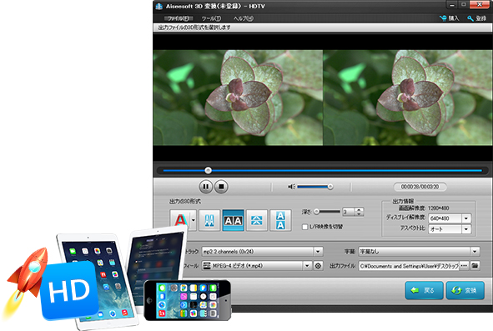This screenshot has width=493, height=331.
Task: Open the ファイル(F) menu
Action: 179,18
